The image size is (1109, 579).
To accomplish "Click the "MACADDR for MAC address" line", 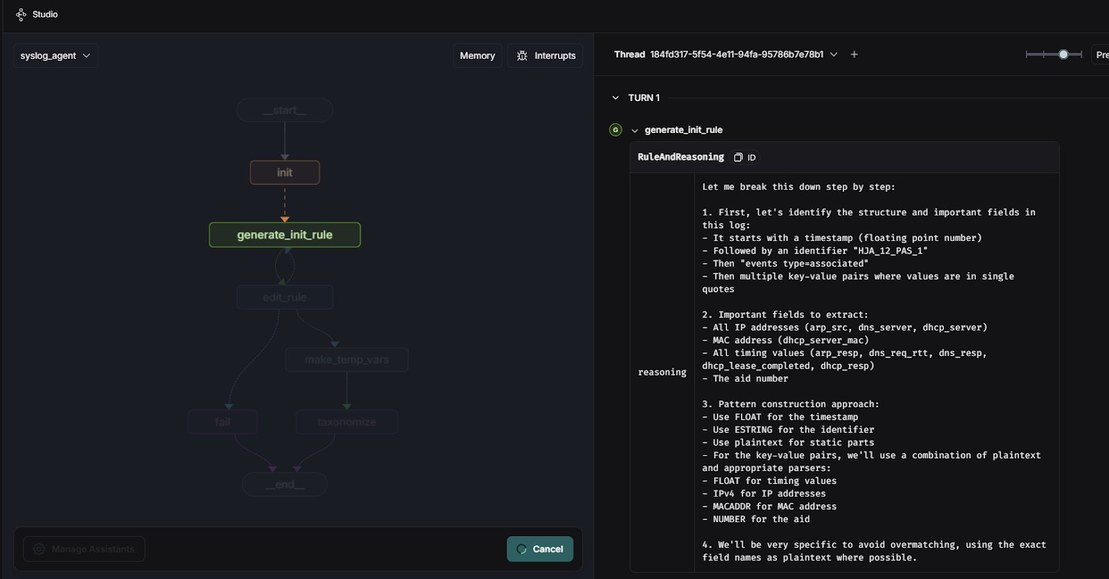I will (769, 506).
